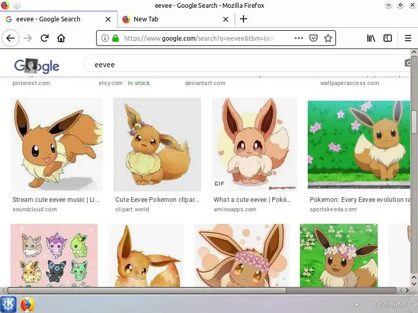Select the eevee - Google Search tab
This screenshot has width=418, height=313.
(59, 19)
